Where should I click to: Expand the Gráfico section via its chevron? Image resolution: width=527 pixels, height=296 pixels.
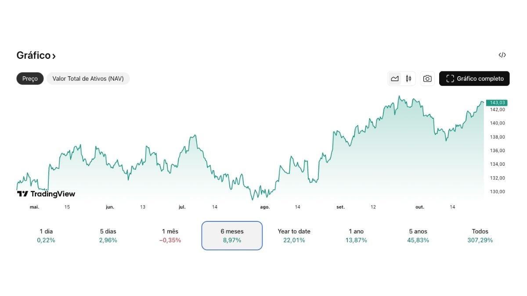click(54, 55)
